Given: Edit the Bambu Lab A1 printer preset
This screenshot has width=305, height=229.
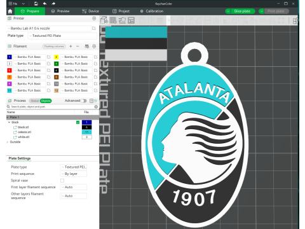Looking at the screenshot, I should pos(94,28).
